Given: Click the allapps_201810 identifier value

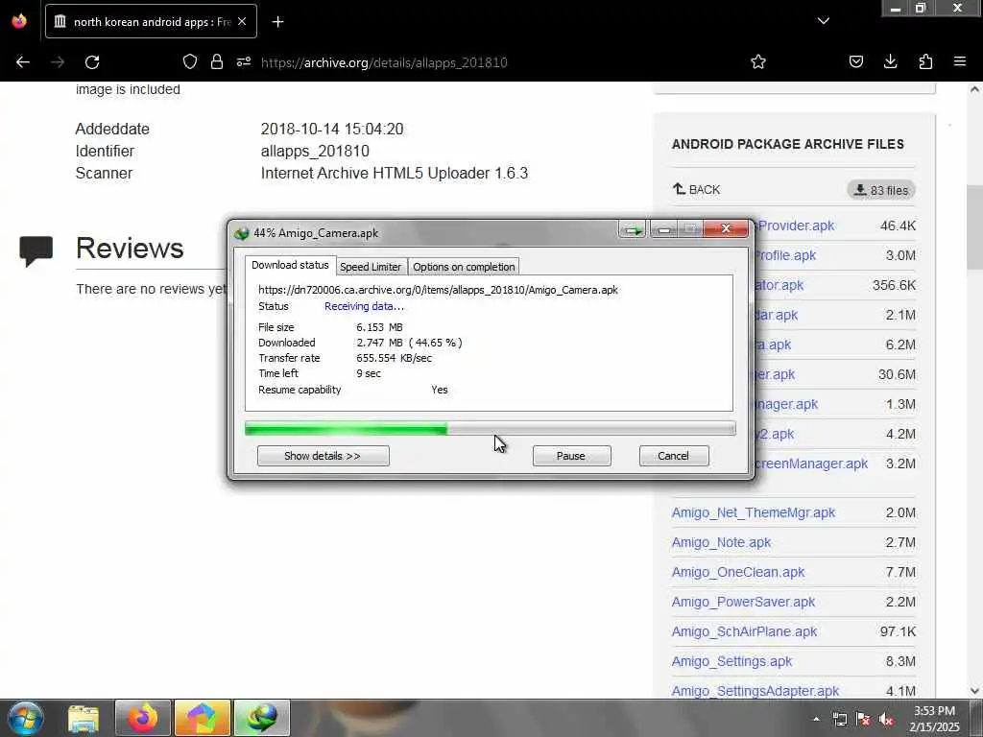Looking at the screenshot, I should click(315, 151).
